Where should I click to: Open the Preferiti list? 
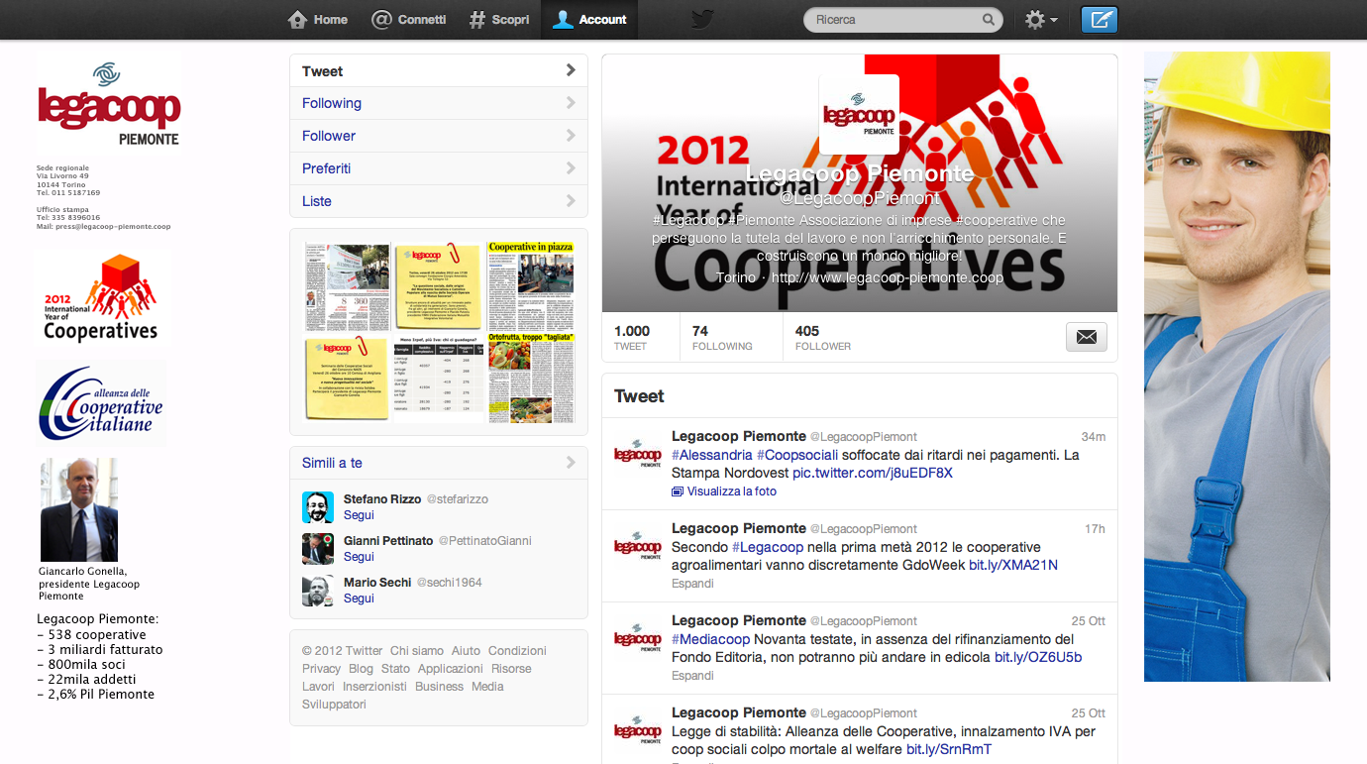point(439,168)
